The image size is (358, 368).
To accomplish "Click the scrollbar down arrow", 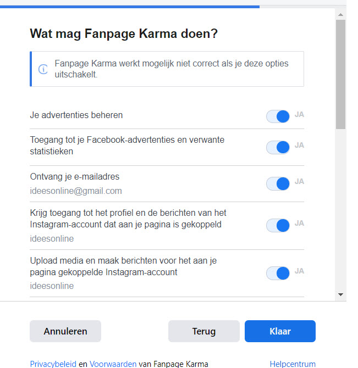I will 341,295.
